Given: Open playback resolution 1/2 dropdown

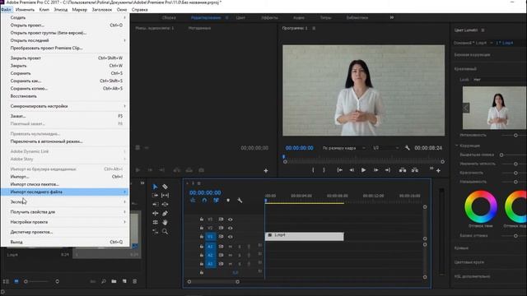Looking at the screenshot, I should click(385, 148).
